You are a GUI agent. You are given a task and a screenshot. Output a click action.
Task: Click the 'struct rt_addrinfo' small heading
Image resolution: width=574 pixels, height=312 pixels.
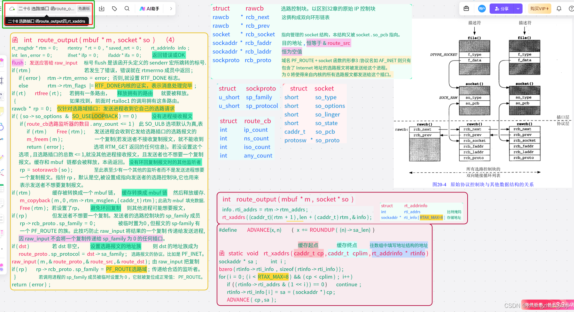tap(404, 206)
